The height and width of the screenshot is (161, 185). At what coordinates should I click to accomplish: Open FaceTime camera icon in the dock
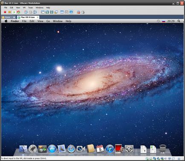point(81,149)
